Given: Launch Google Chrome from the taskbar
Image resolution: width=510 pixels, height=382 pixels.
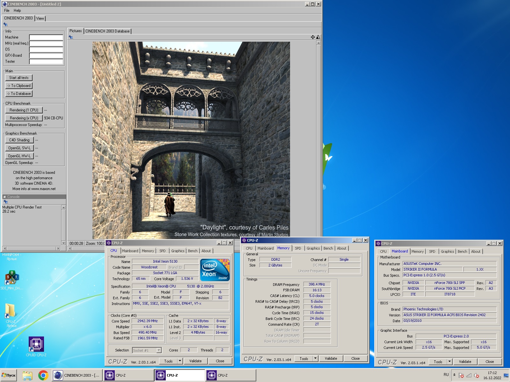Looking at the screenshot, I should (43, 375).
